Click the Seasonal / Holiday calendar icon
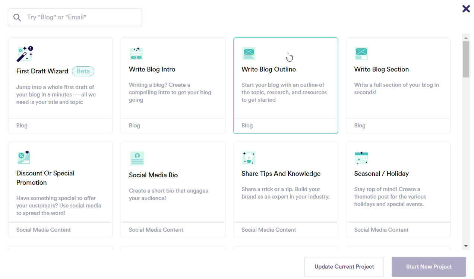This screenshot has height=279, width=474. (361, 158)
